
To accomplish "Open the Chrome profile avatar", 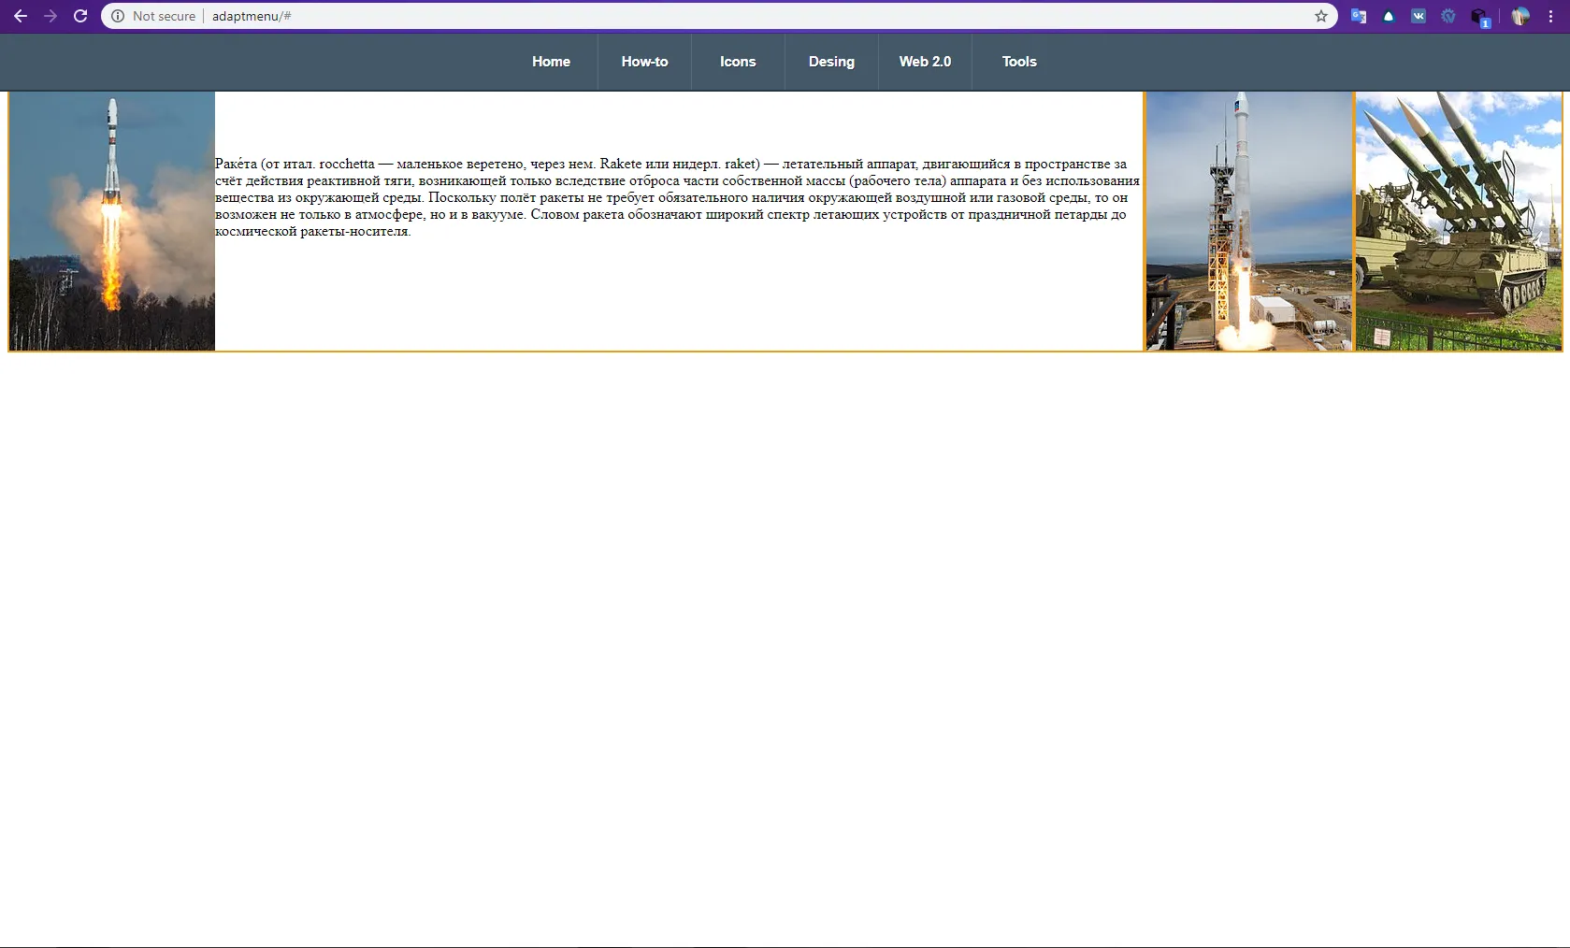I will point(1520,16).
